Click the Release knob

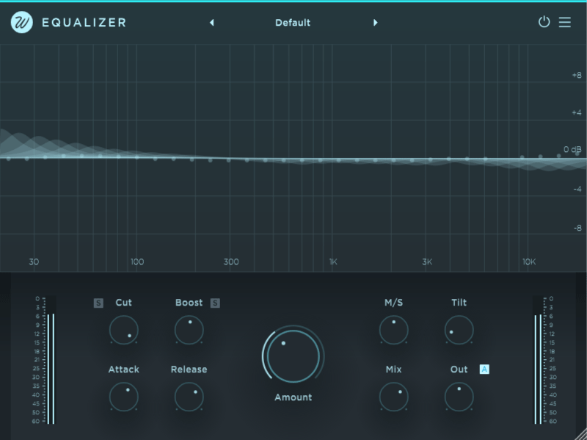pyautogui.click(x=189, y=397)
